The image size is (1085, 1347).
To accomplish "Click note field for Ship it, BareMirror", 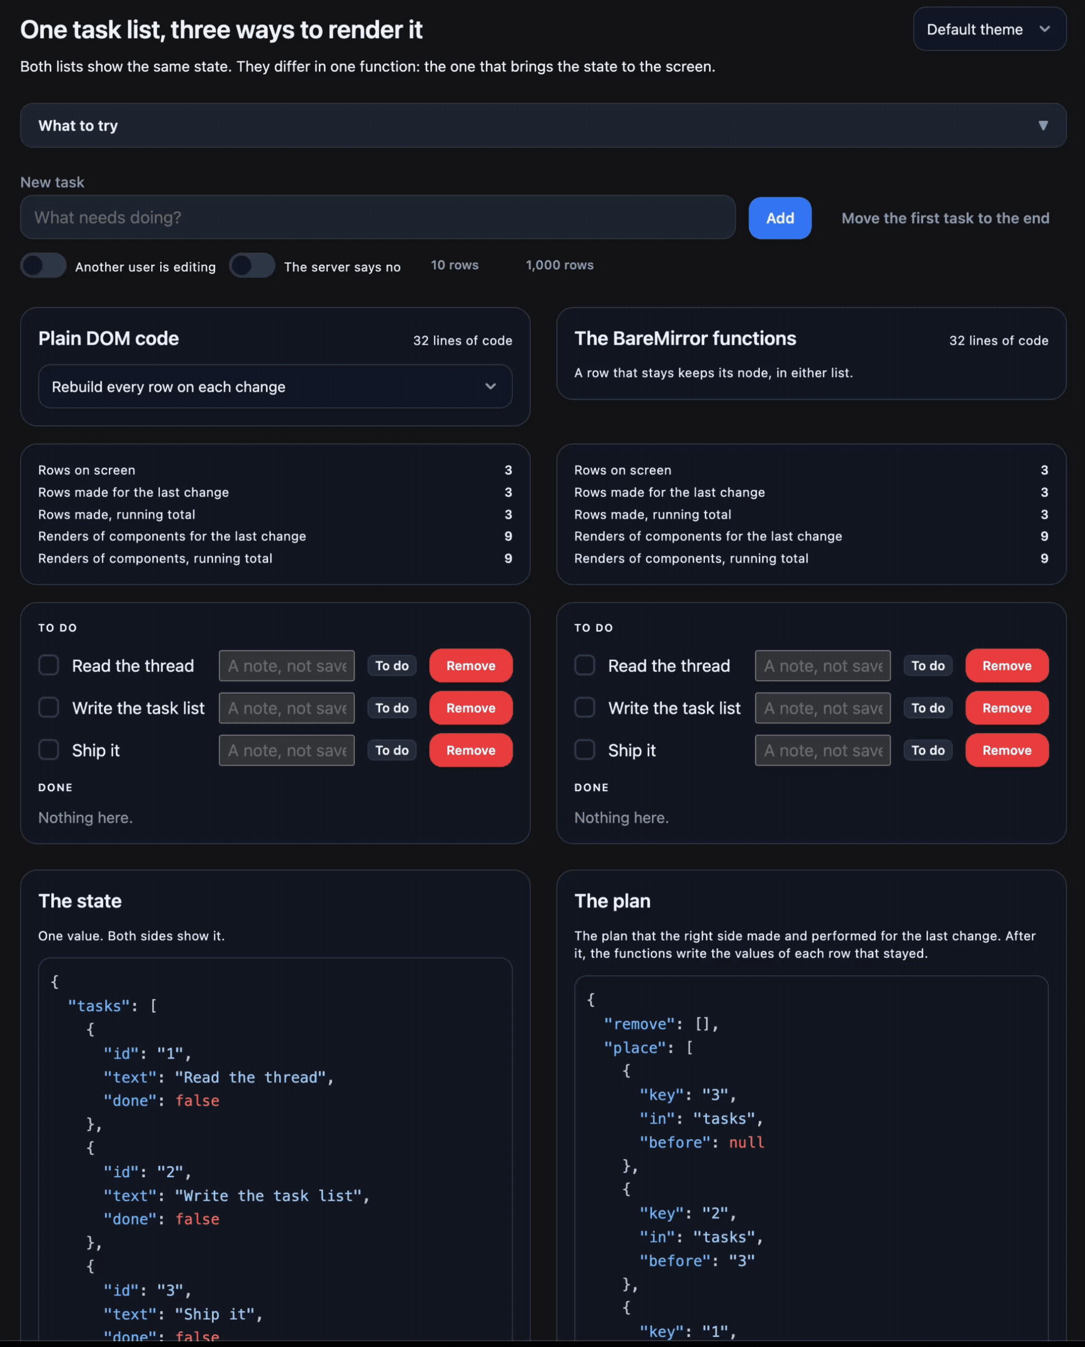I will (x=823, y=750).
